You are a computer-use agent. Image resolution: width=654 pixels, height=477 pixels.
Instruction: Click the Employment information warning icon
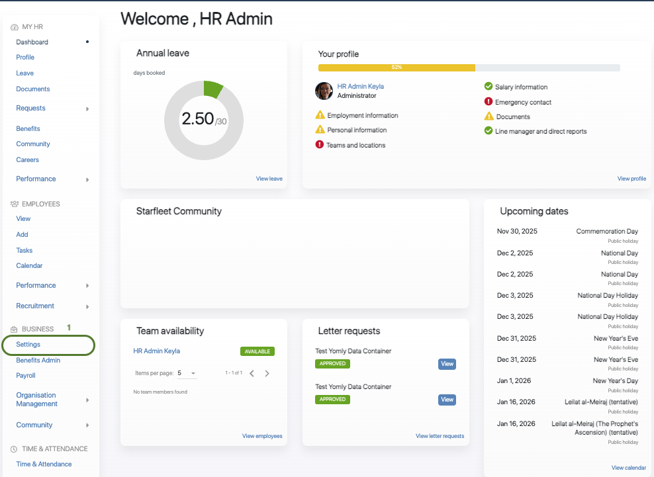320,115
